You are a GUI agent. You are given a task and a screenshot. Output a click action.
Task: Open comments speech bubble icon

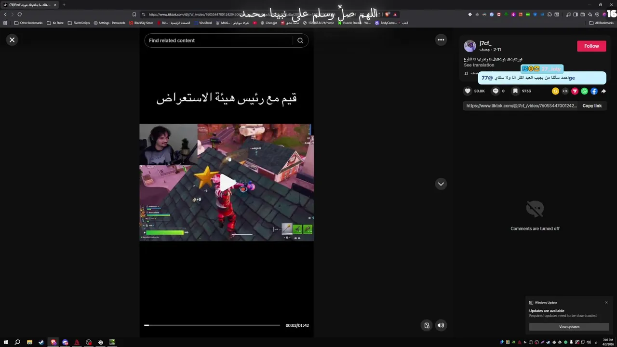496,91
